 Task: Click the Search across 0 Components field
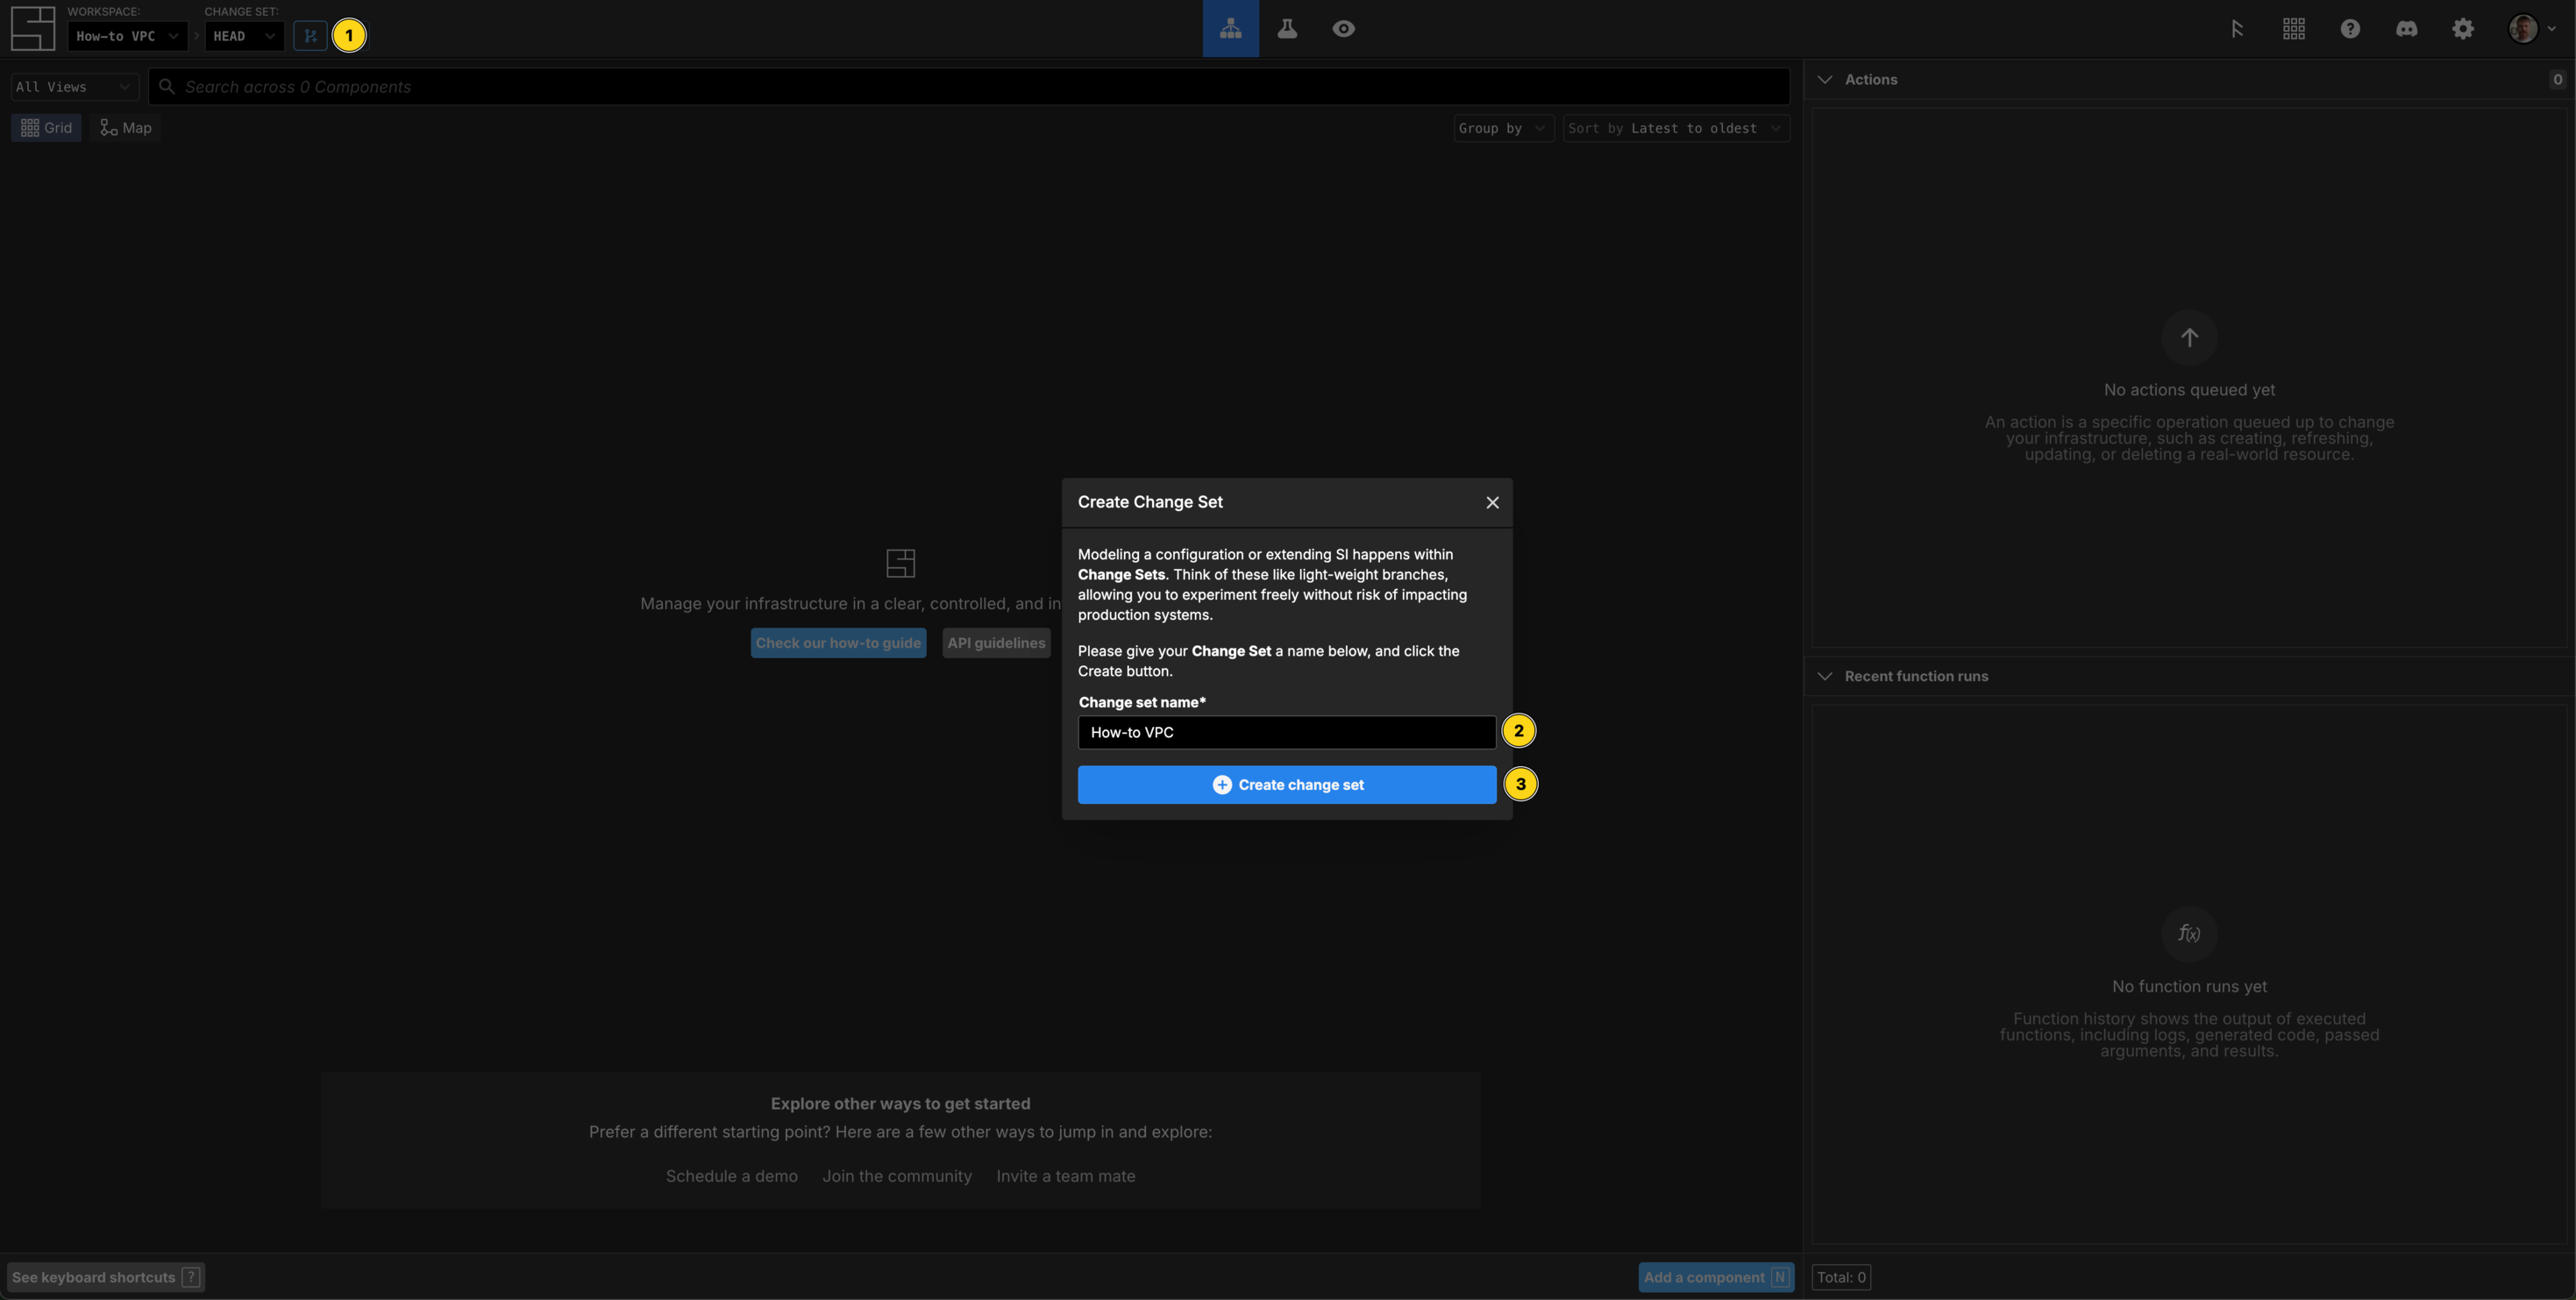pyautogui.click(x=969, y=87)
